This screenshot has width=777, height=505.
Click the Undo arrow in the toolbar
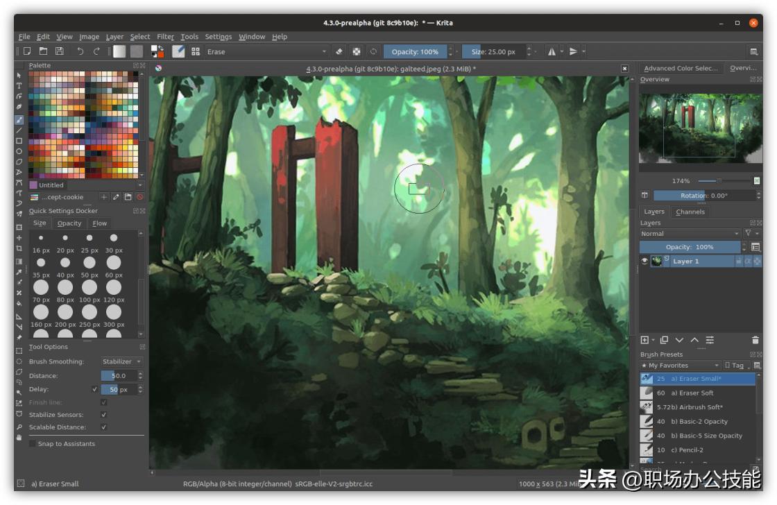80,51
